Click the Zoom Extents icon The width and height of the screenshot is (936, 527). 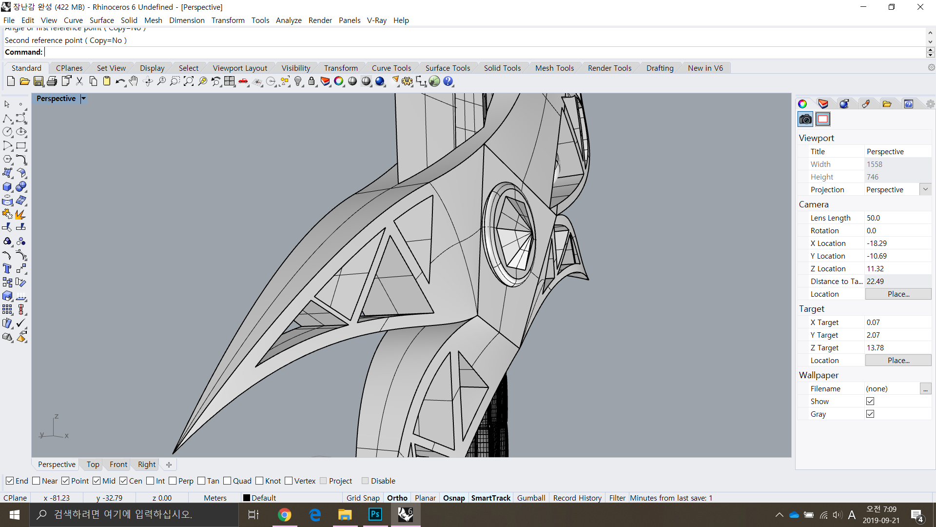(x=189, y=81)
